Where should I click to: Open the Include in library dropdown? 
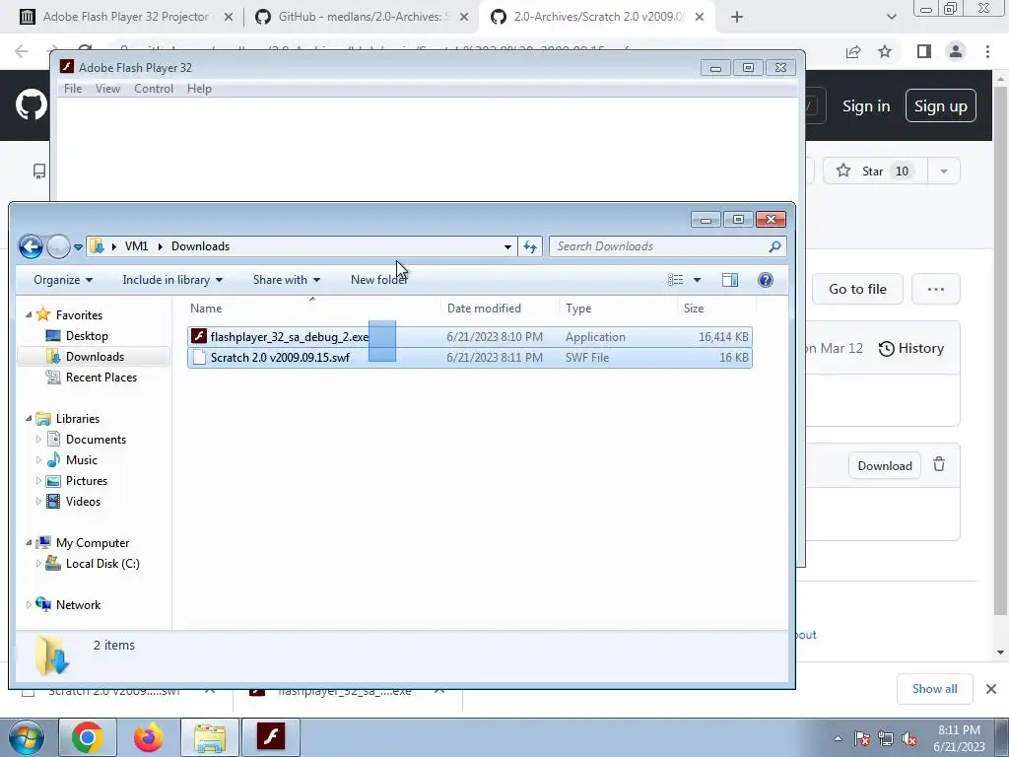(172, 280)
